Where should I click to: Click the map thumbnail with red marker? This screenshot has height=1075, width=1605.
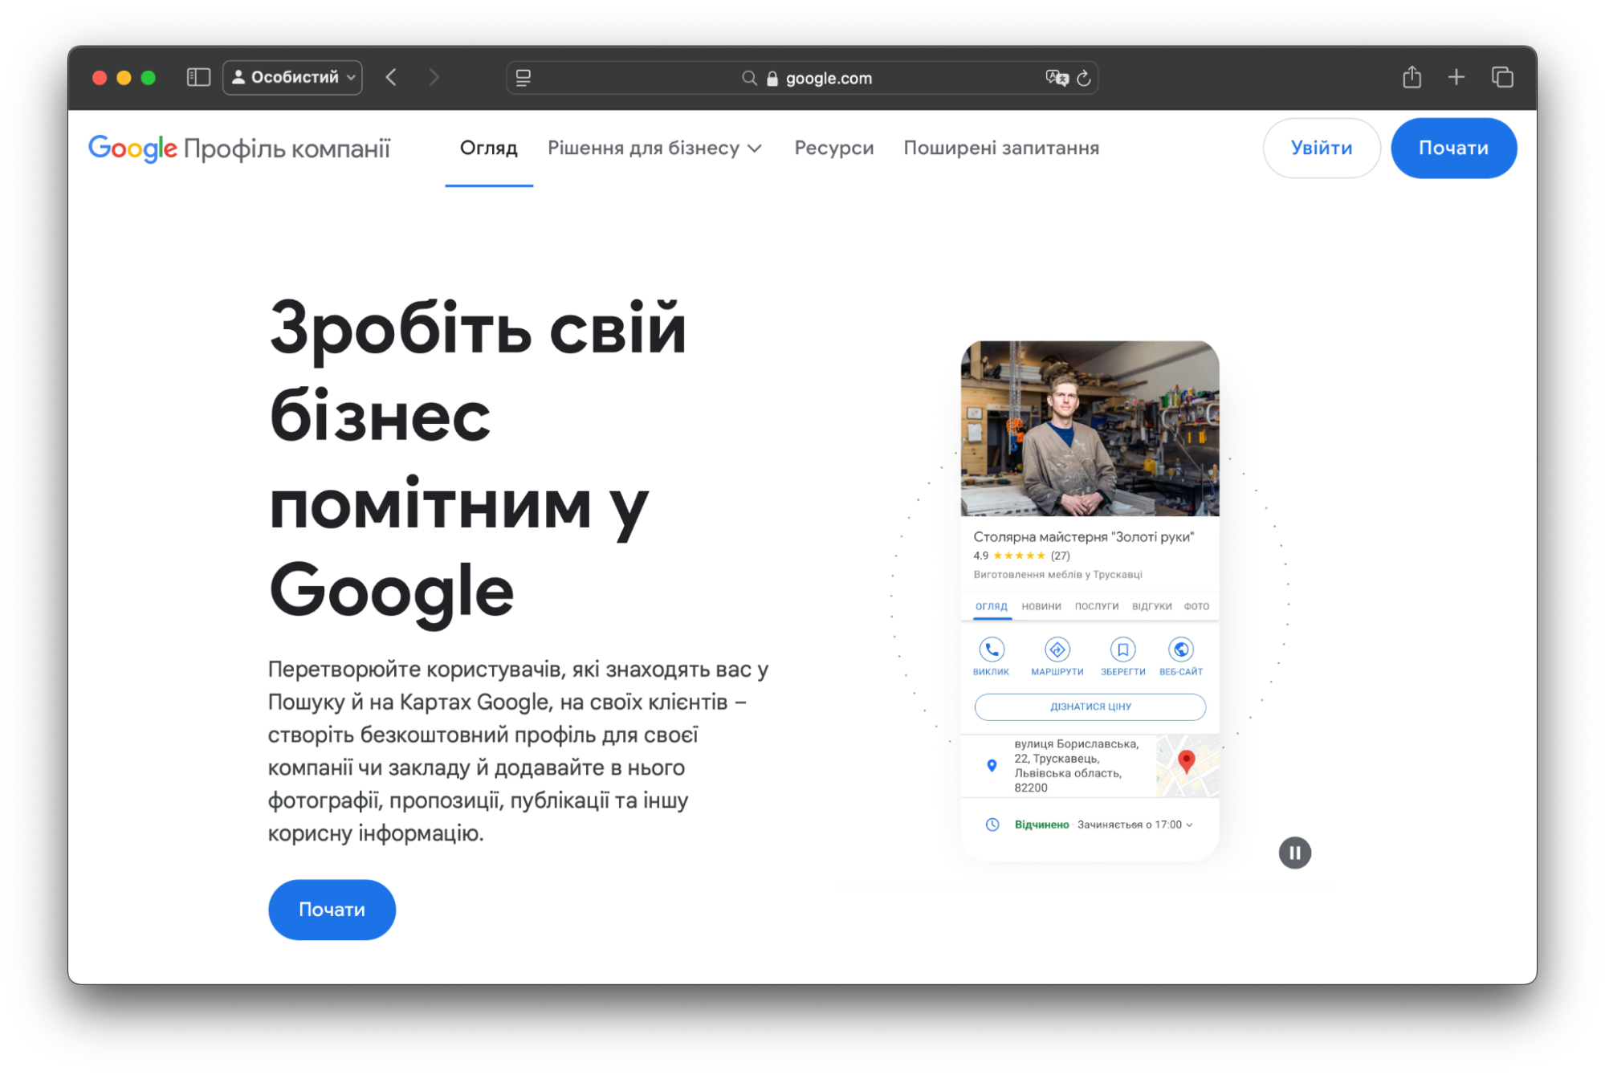[1187, 765]
